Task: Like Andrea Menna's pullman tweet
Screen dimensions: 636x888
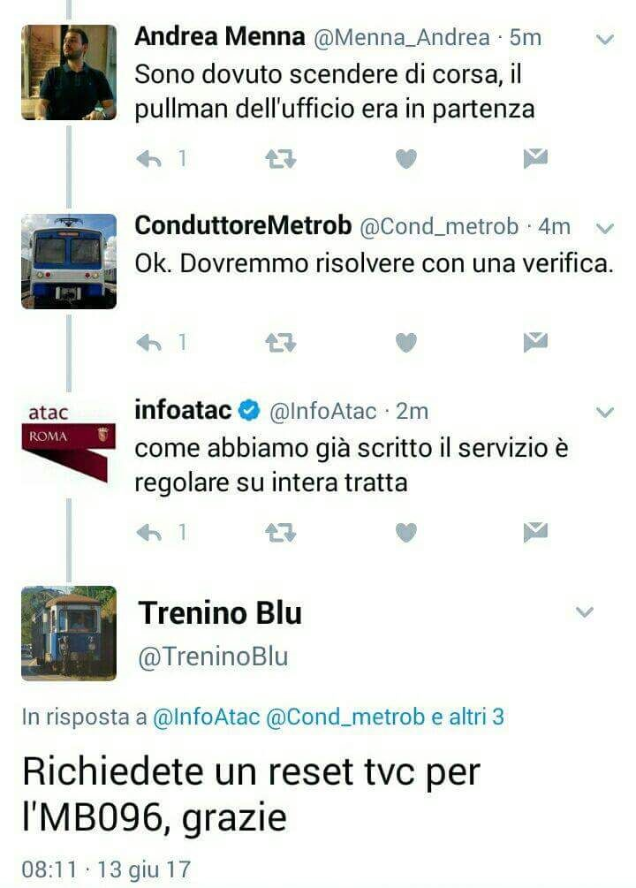Action: point(405,159)
